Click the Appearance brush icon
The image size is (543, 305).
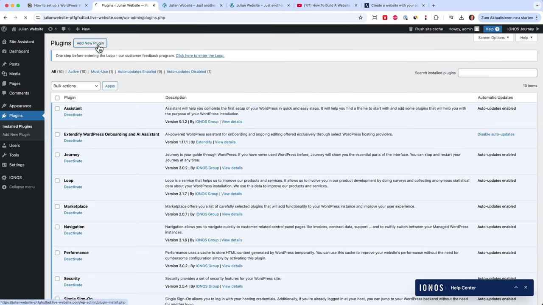4,106
